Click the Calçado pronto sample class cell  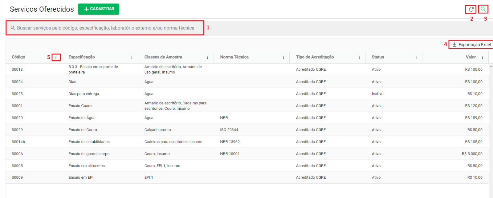(158, 130)
